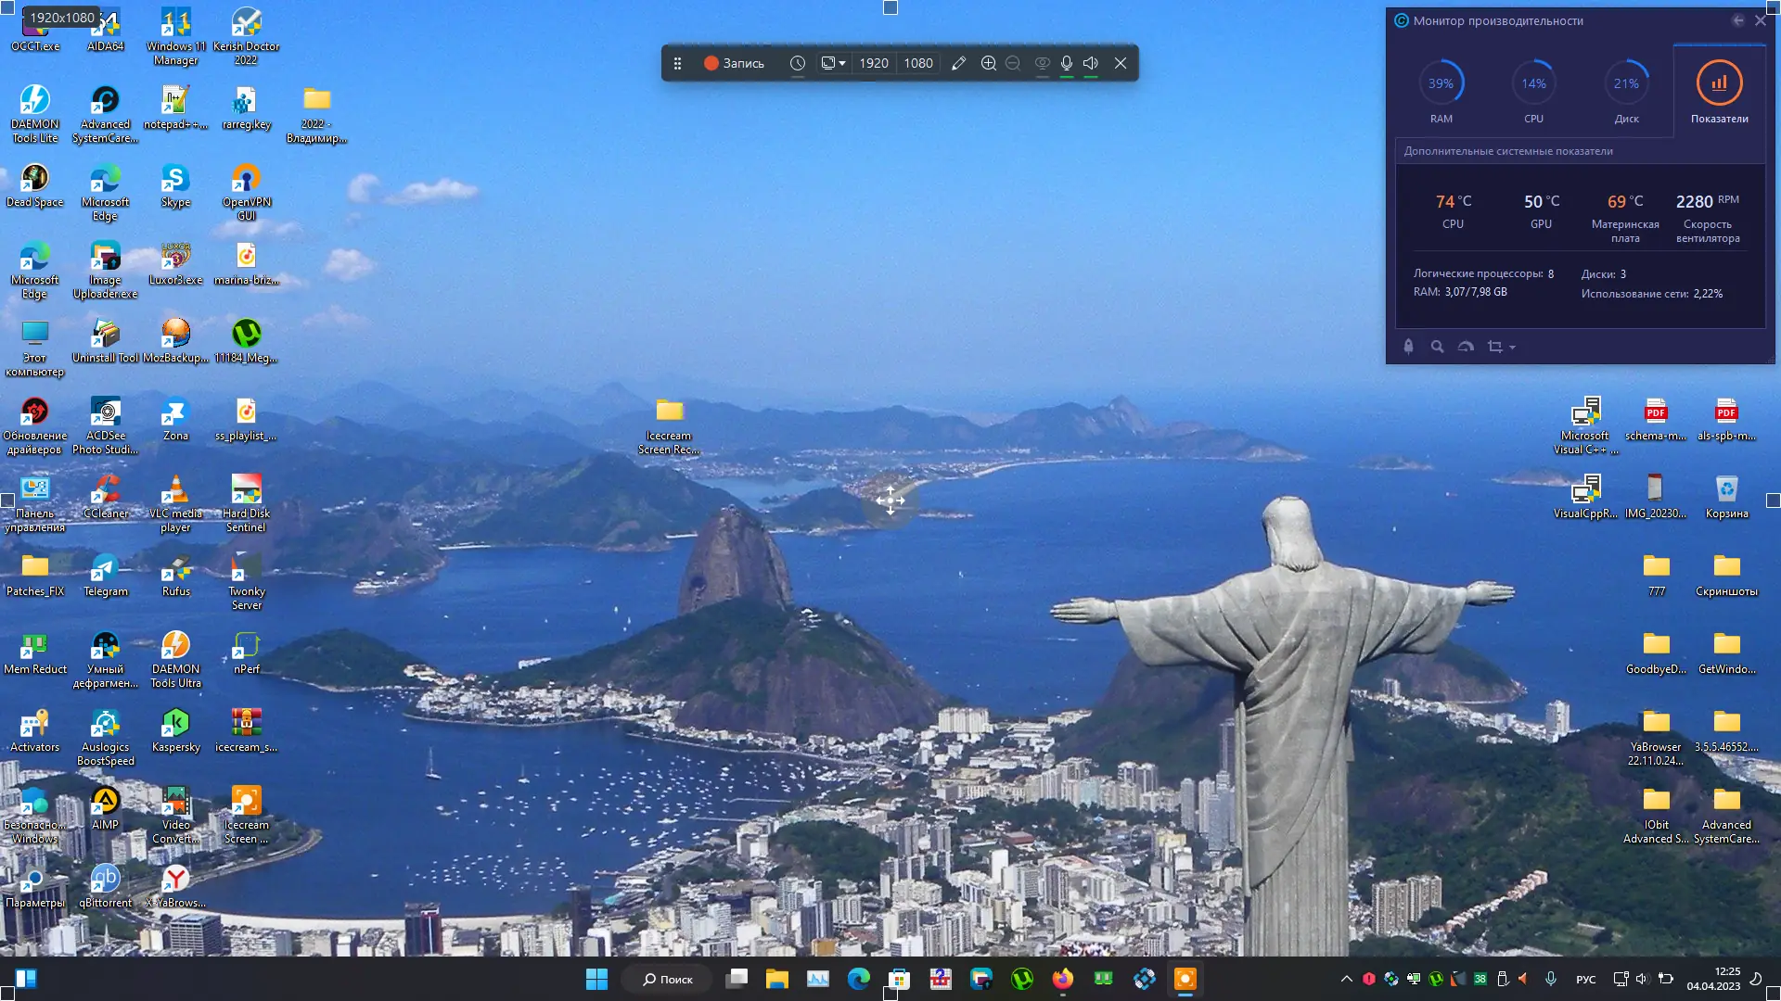
Task: Click the rocket boost icon in monitor
Action: [x=1408, y=347]
